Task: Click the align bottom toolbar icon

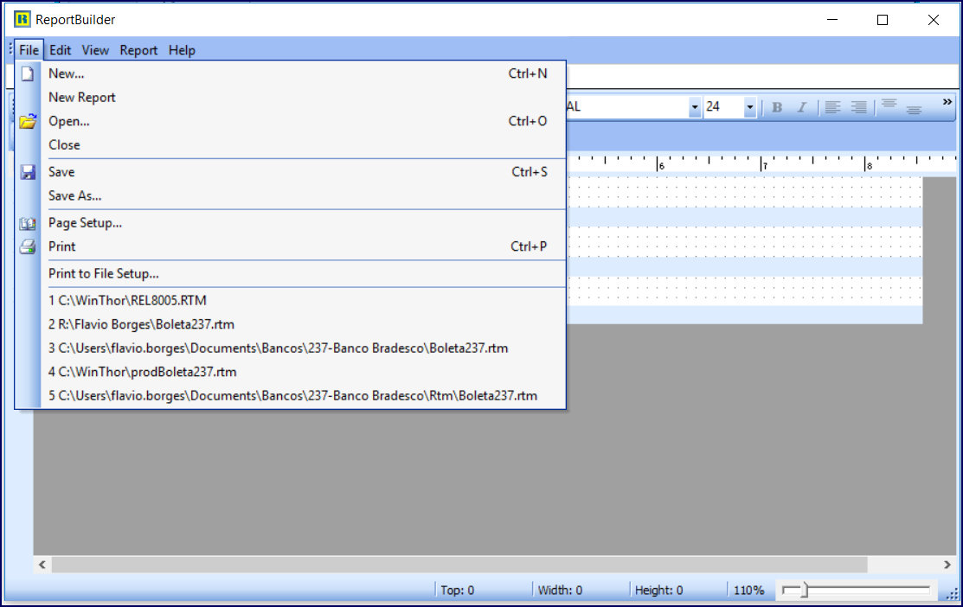Action: coord(914,109)
